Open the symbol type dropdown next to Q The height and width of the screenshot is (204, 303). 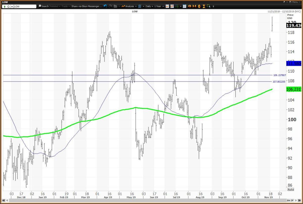tap(12, 6)
